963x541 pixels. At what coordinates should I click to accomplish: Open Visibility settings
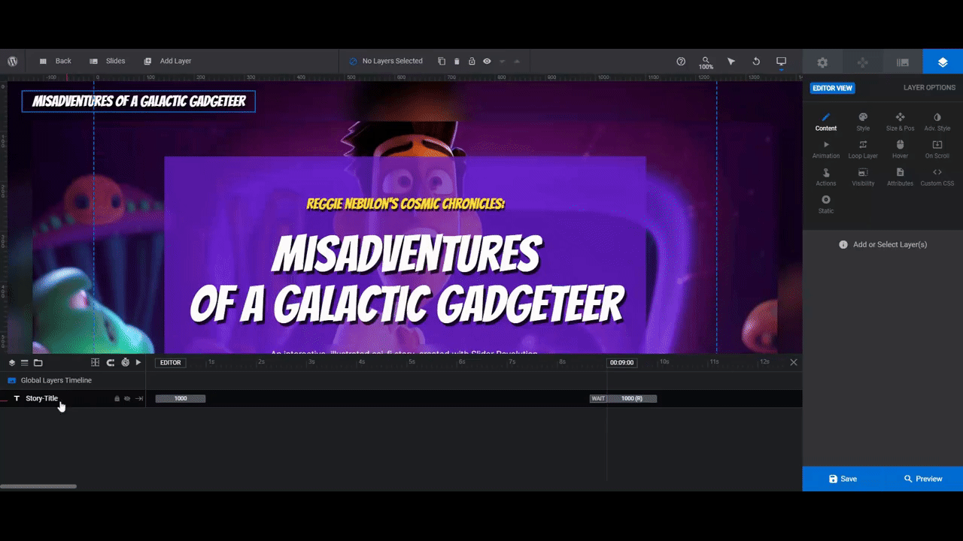(x=863, y=177)
